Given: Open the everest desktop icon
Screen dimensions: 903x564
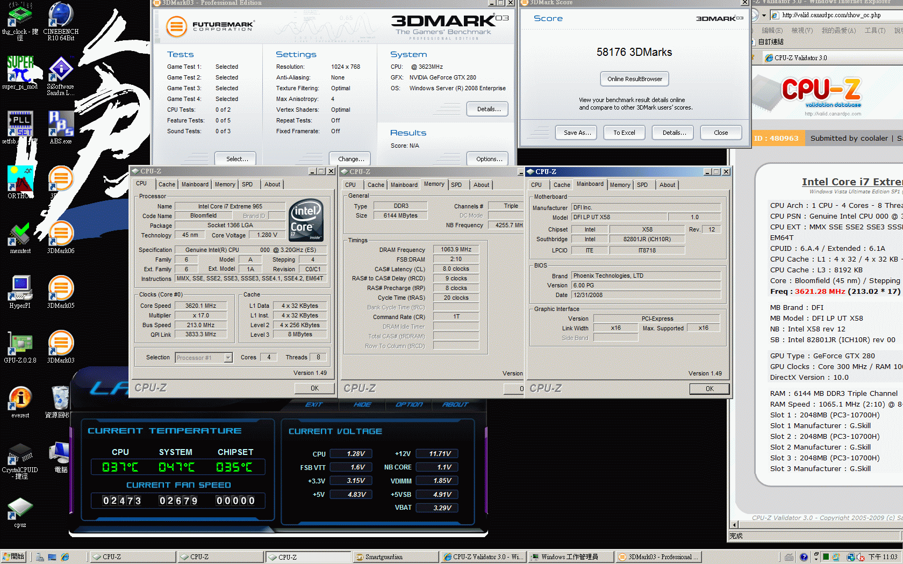Looking at the screenshot, I should [20, 402].
